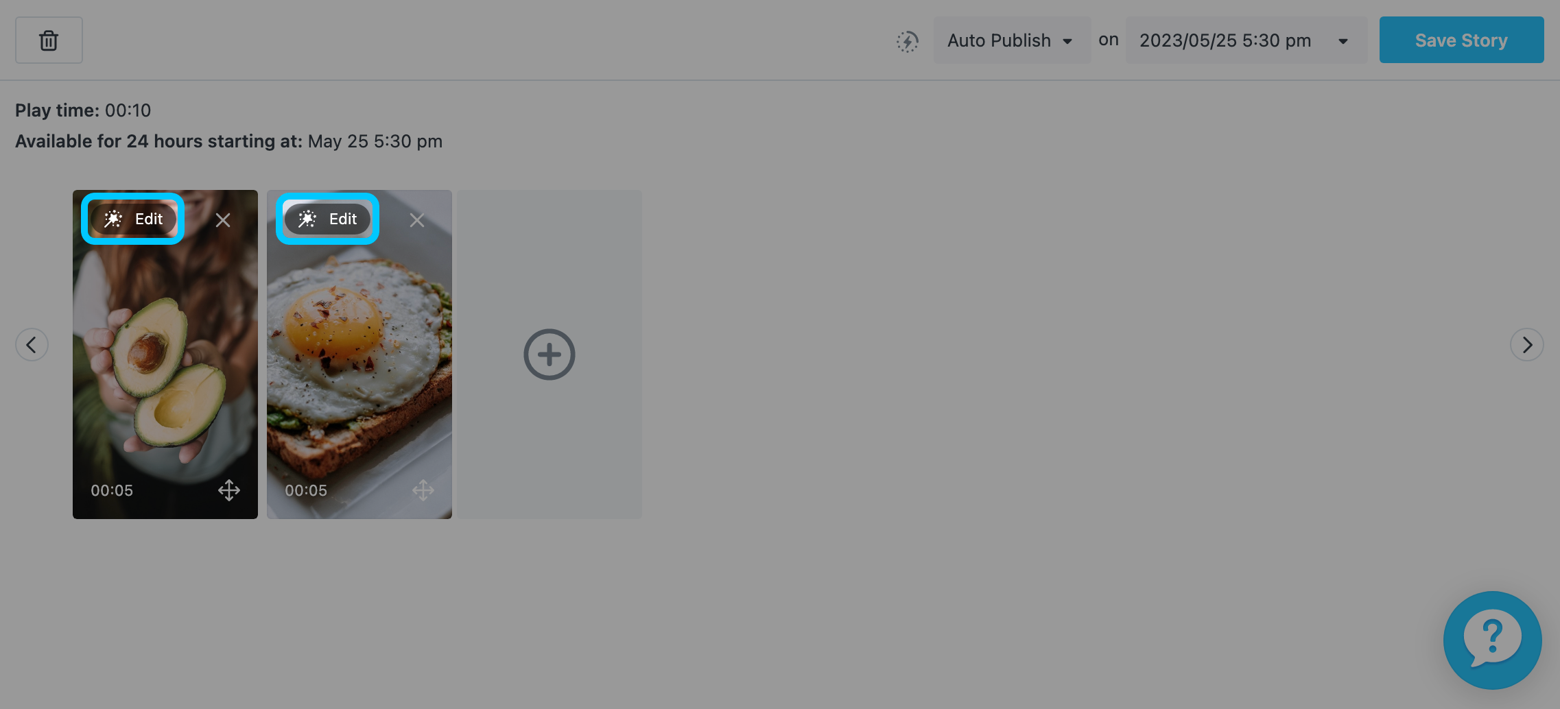The height and width of the screenshot is (709, 1560).
Task: Click the 00:05 duration on egg slide
Action: tap(306, 490)
